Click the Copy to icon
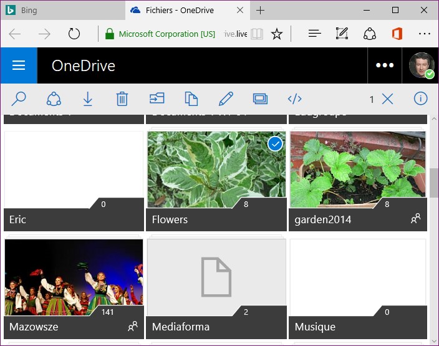Image resolution: width=439 pixels, height=346 pixels. pos(191,99)
